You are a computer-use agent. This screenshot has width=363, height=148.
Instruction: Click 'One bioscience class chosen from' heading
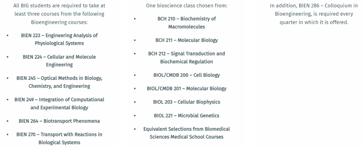[187, 6]
